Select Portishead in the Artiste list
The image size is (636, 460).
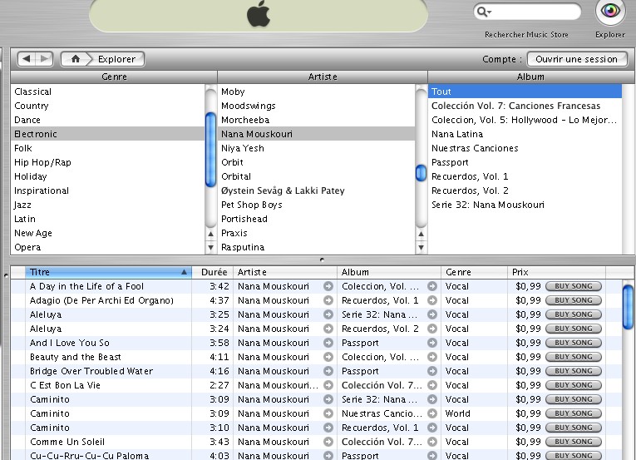click(x=244, y=219)
